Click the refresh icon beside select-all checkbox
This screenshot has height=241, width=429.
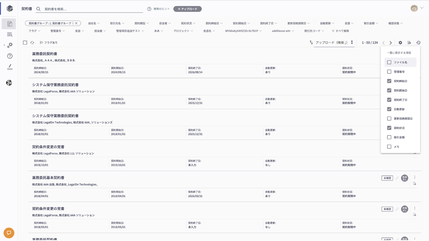click(32, 43)
